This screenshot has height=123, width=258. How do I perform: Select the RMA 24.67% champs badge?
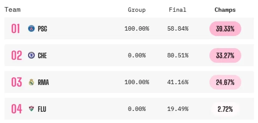pyautogui.click(x=225, y=82)
